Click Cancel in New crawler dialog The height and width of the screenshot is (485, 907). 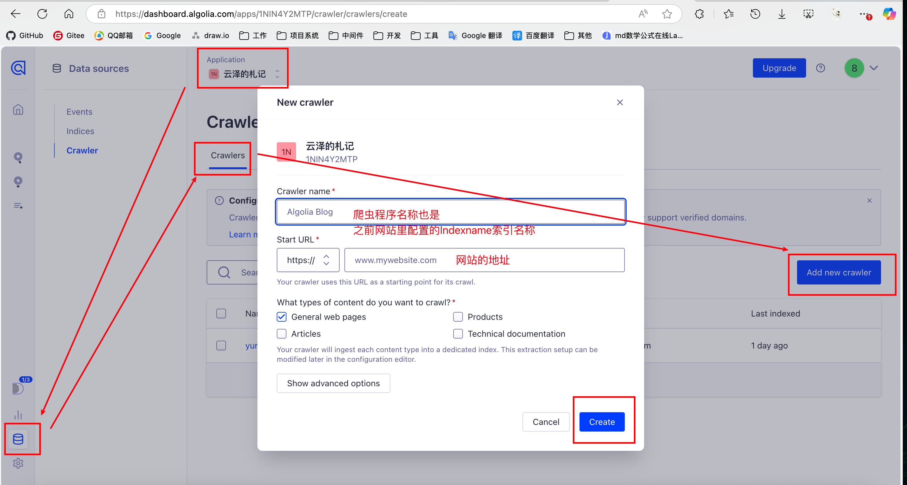click(546, 422)
